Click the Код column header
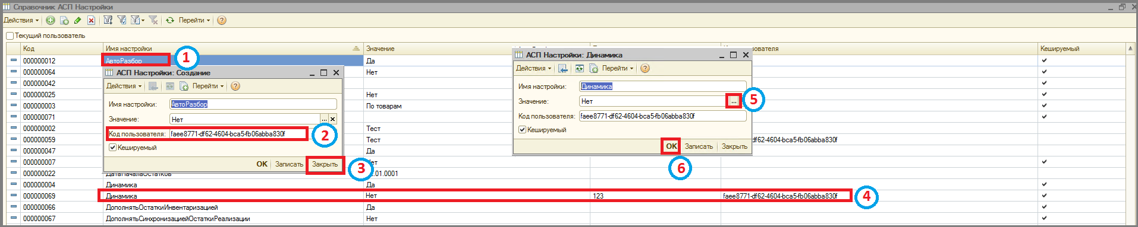The height and width of the screenshot is (227, 1138). point(62,49)
